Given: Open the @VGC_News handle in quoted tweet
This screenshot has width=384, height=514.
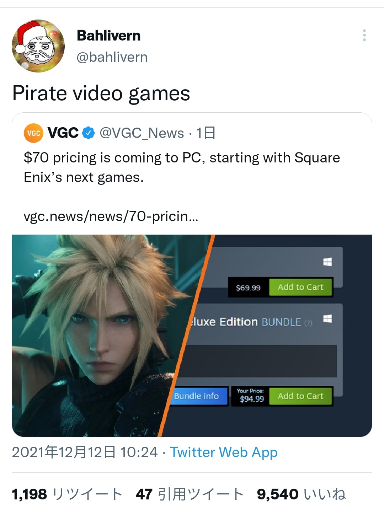Looking at the screenshot, I should 142,133.
